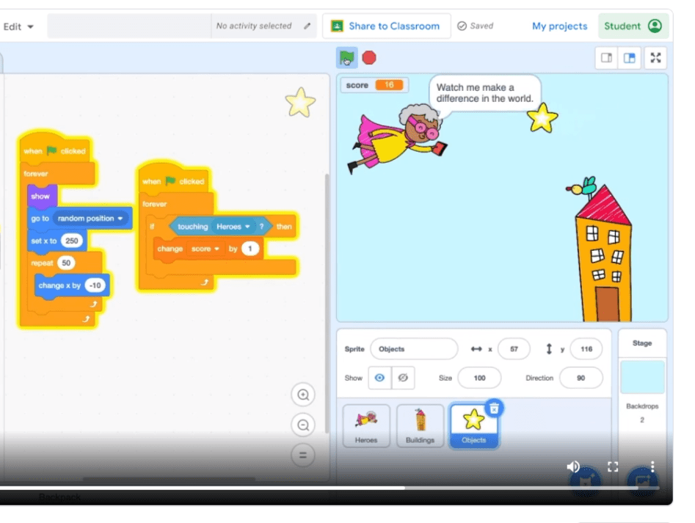
Task: Click the Share to Classroom button
Action: click(x=387, y=26)
